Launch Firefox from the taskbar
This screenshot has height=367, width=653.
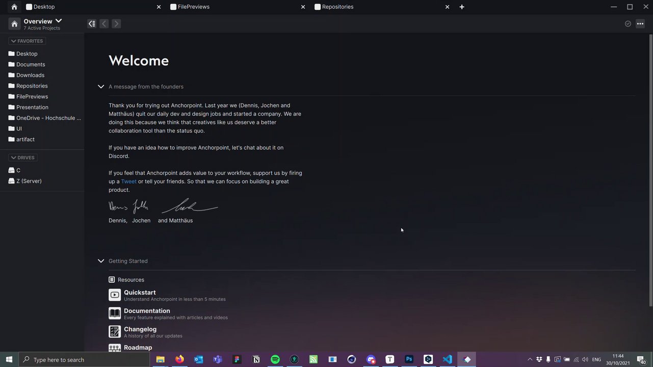tap(179, 359)
